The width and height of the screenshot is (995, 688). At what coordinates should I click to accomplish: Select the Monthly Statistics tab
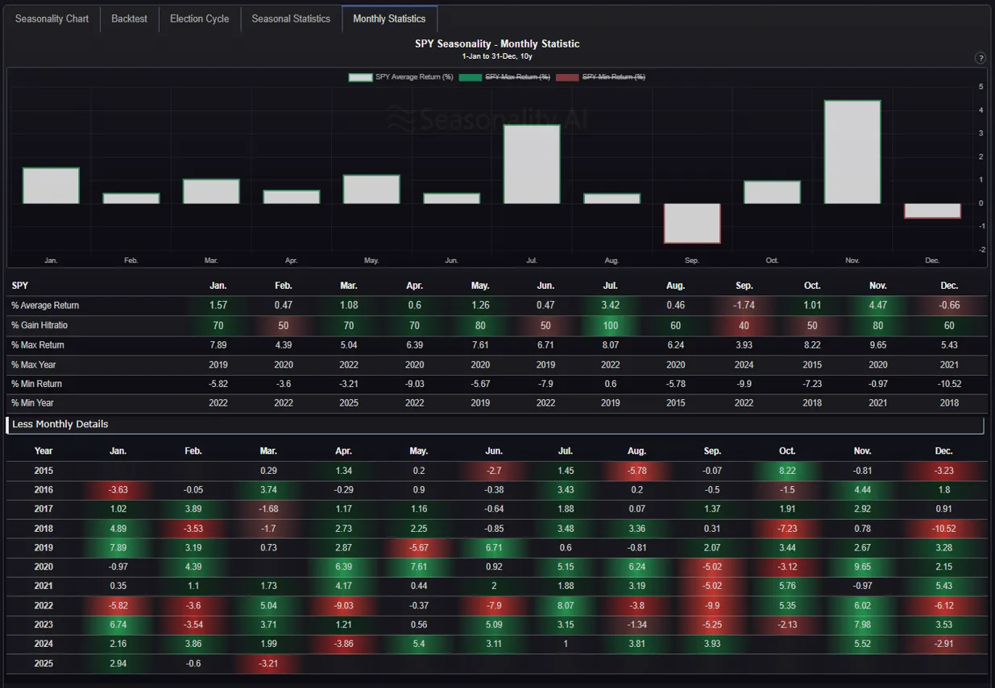[389, 19]
